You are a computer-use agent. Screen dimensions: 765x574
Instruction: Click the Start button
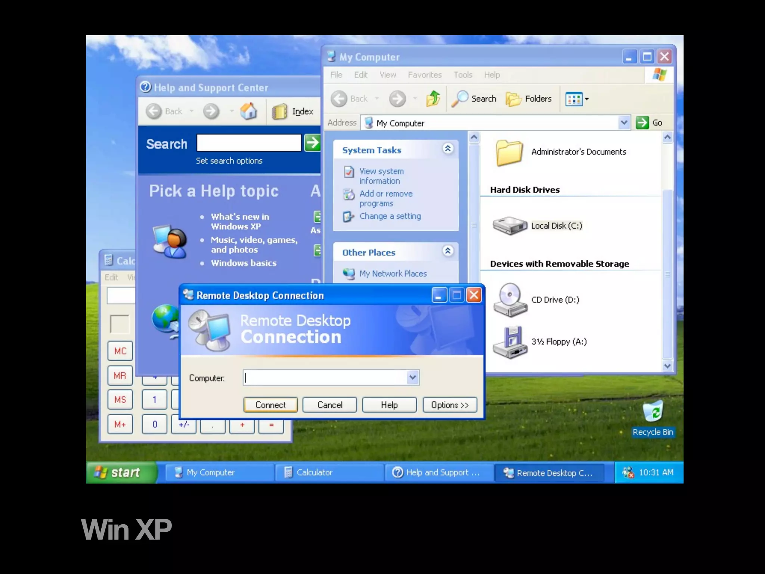[x=121, y=472]
